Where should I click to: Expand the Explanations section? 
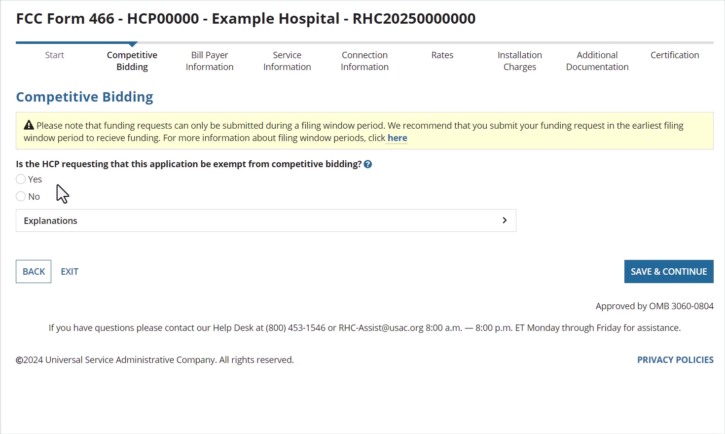[x=265, y=220]
